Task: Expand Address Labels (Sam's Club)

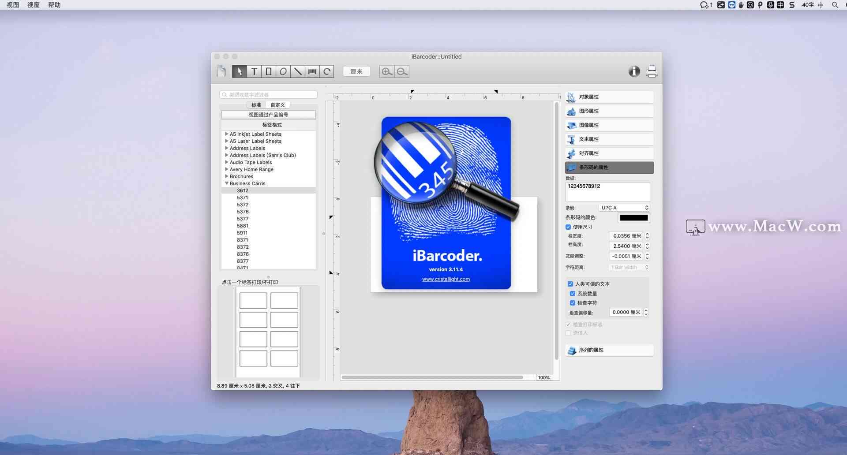Action: pos(227,155)
